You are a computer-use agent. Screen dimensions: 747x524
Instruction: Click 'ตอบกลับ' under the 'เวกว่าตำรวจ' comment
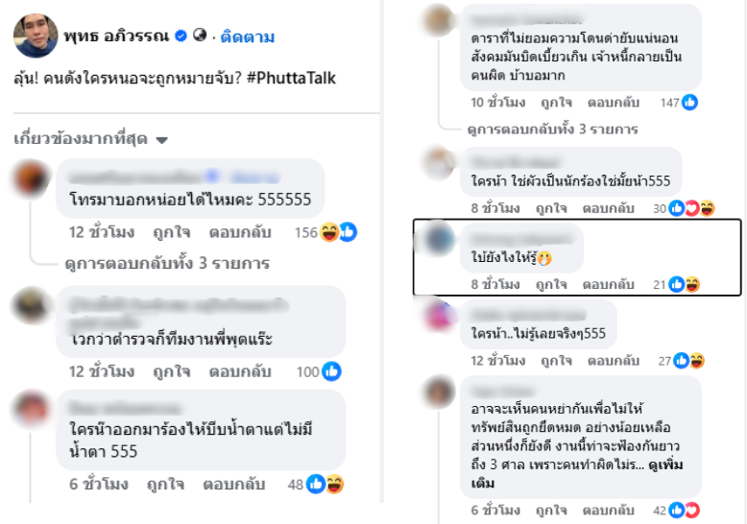coord(240,371)
